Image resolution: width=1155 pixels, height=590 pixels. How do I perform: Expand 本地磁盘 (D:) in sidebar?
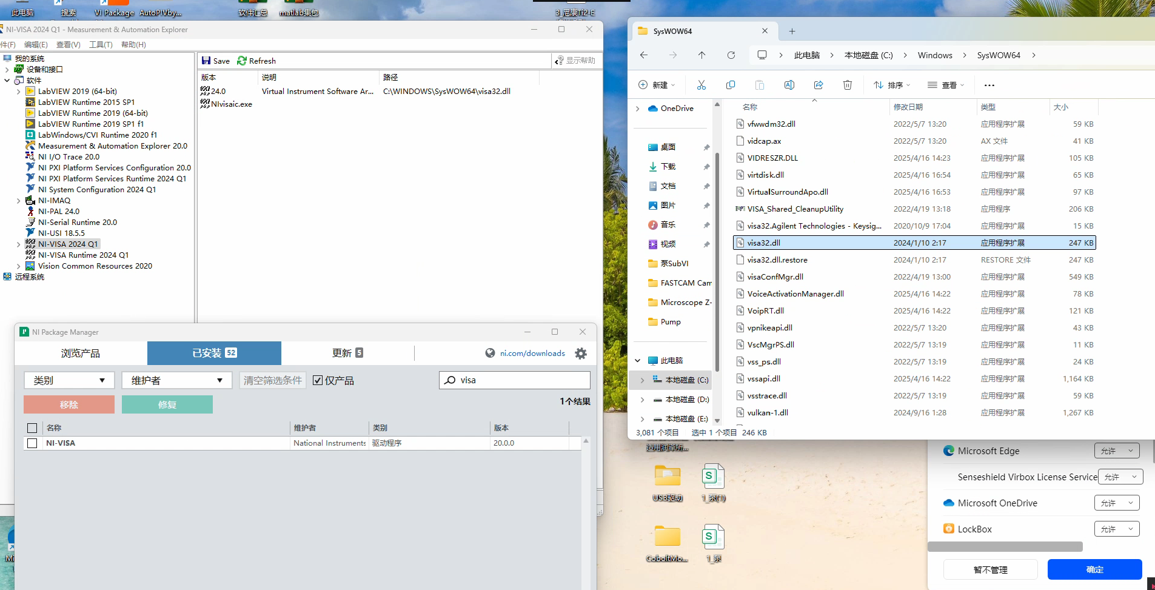[642, 400]
